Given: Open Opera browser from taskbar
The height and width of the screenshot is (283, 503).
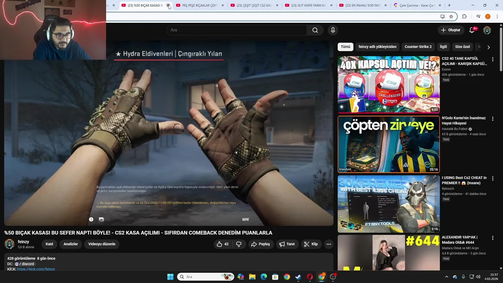Looking at the screenshot, I should tap(310, 277).
